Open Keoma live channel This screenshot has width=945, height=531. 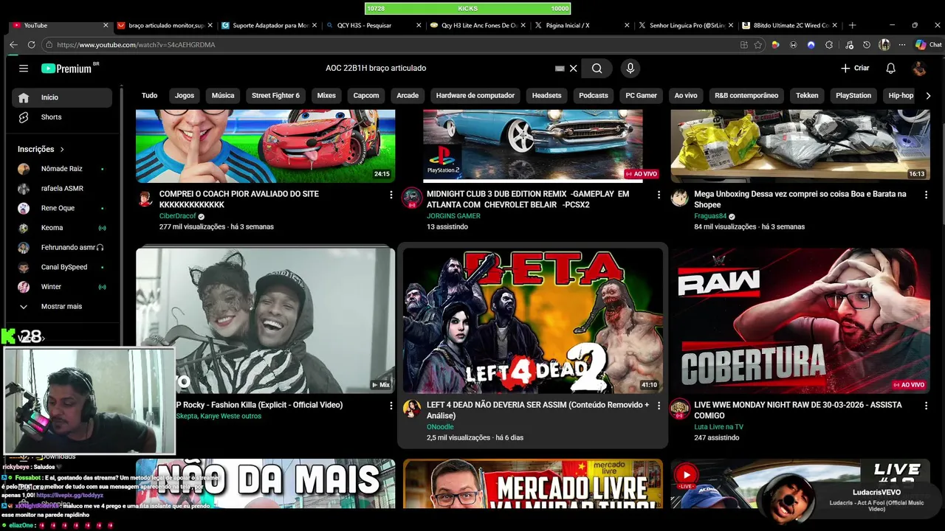(62, 228)
